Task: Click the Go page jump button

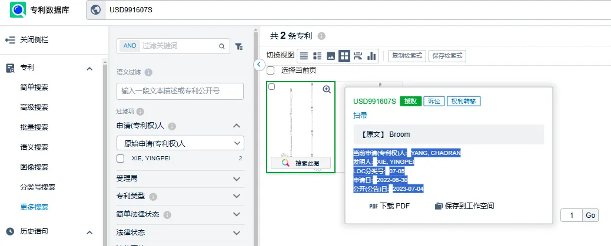Action: point(590,215)
